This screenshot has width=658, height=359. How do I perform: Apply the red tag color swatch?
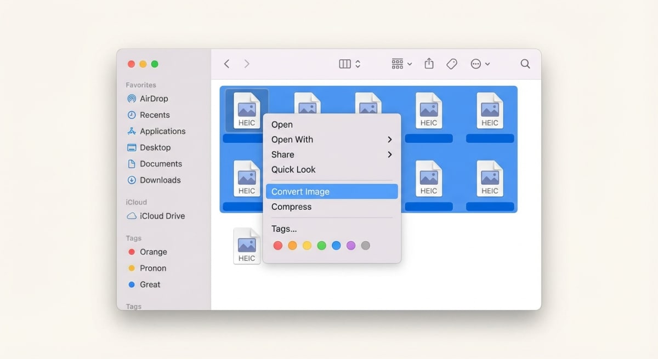point(277,246)
